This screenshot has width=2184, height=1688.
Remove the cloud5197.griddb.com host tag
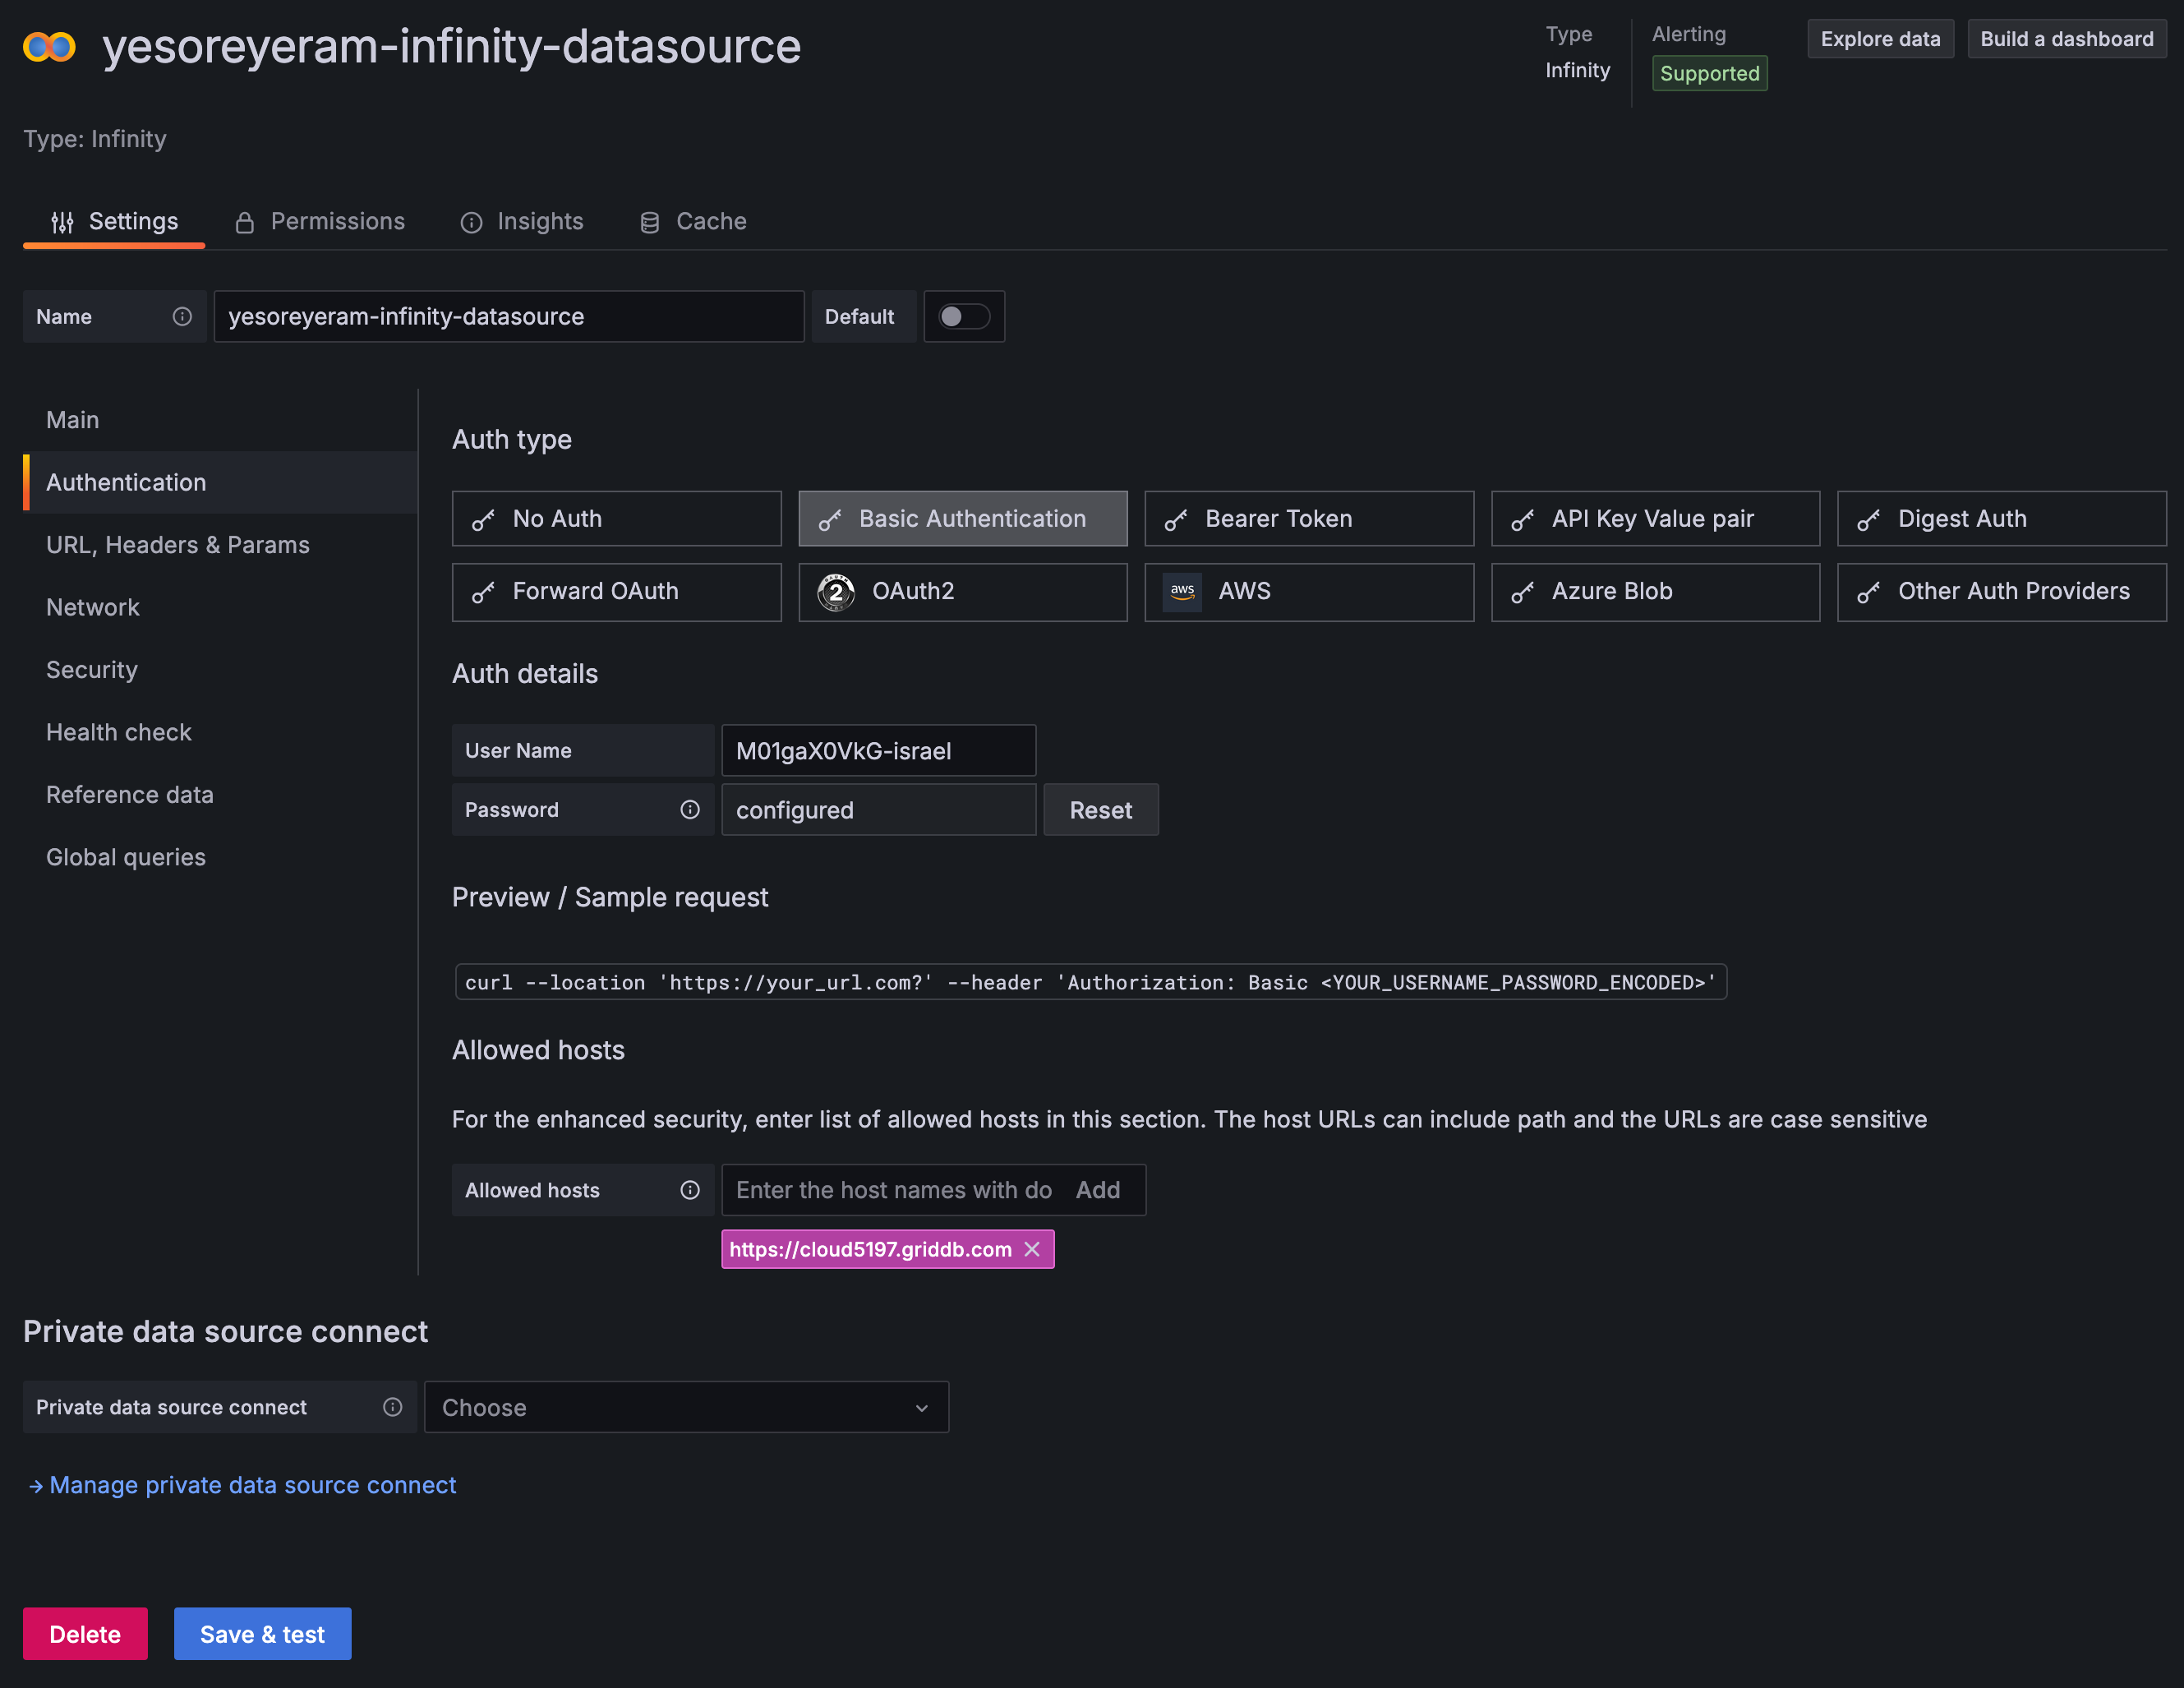pyautogui.click(x=1033, y=1249)
